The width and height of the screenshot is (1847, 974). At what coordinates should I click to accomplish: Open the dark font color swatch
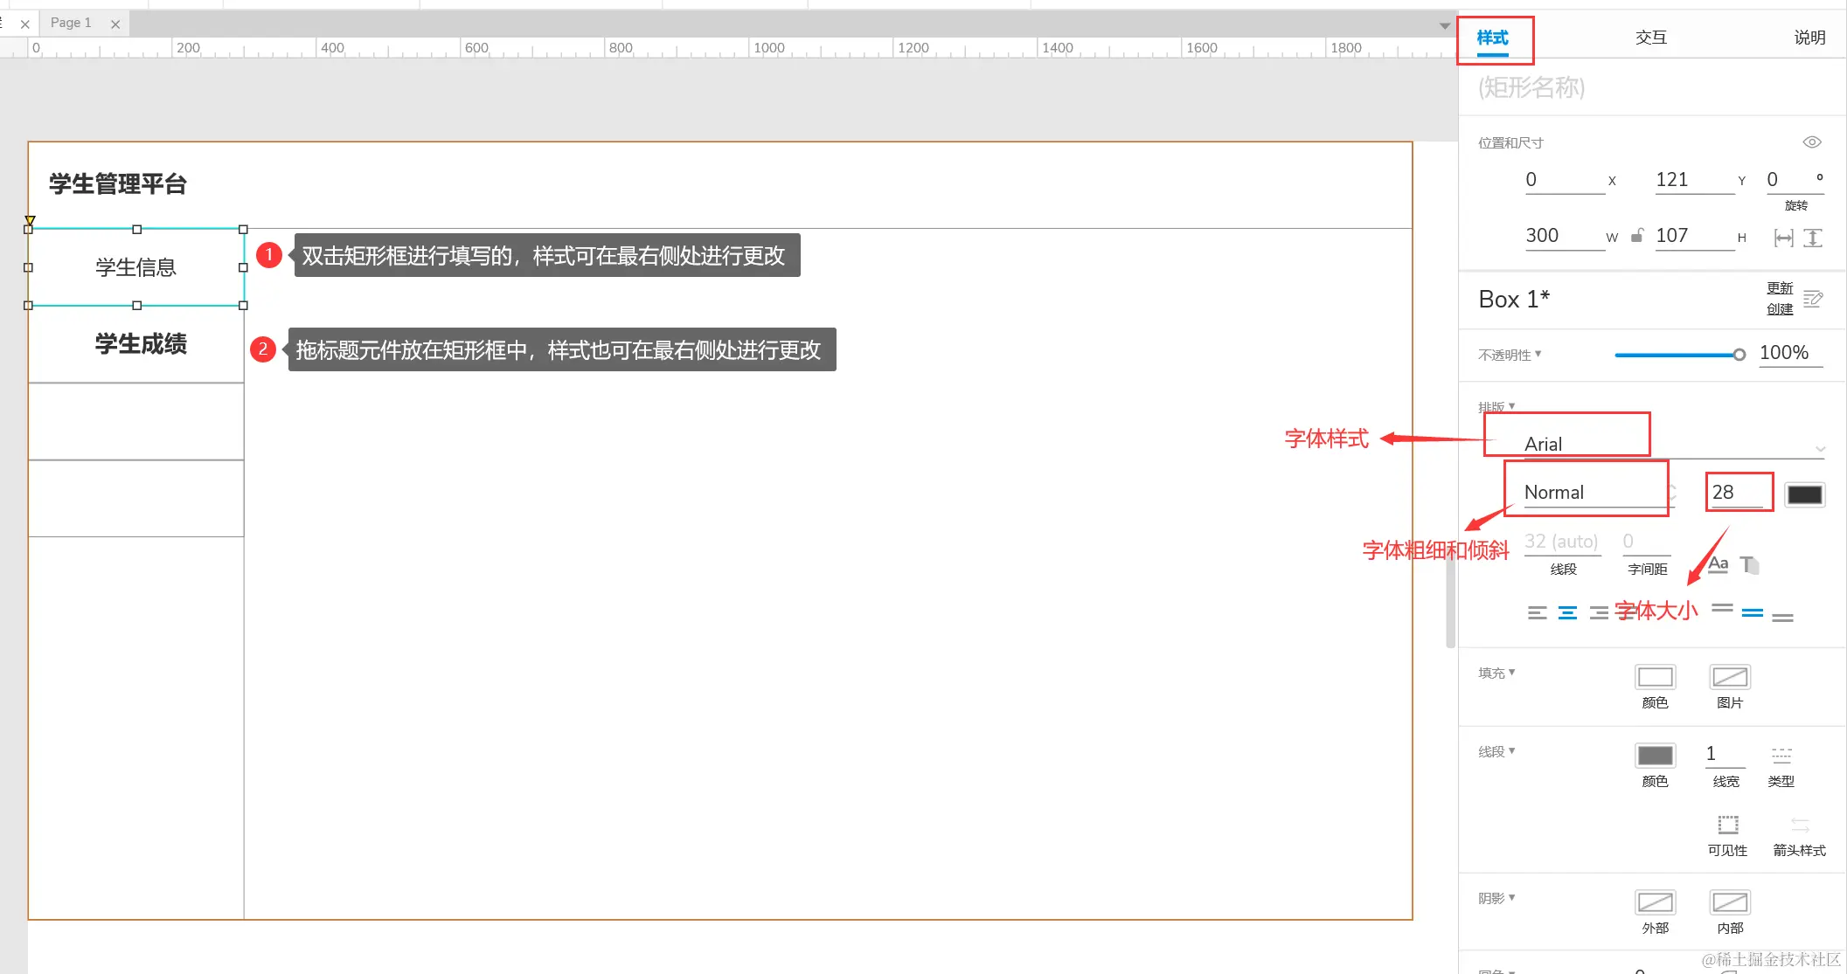tap(1804, 494)
